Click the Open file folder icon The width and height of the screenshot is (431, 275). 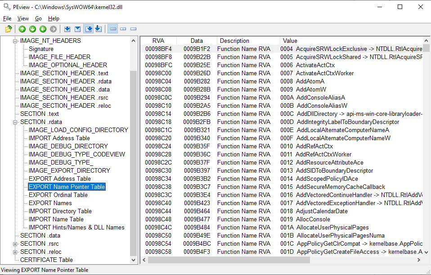click(8, 29)
